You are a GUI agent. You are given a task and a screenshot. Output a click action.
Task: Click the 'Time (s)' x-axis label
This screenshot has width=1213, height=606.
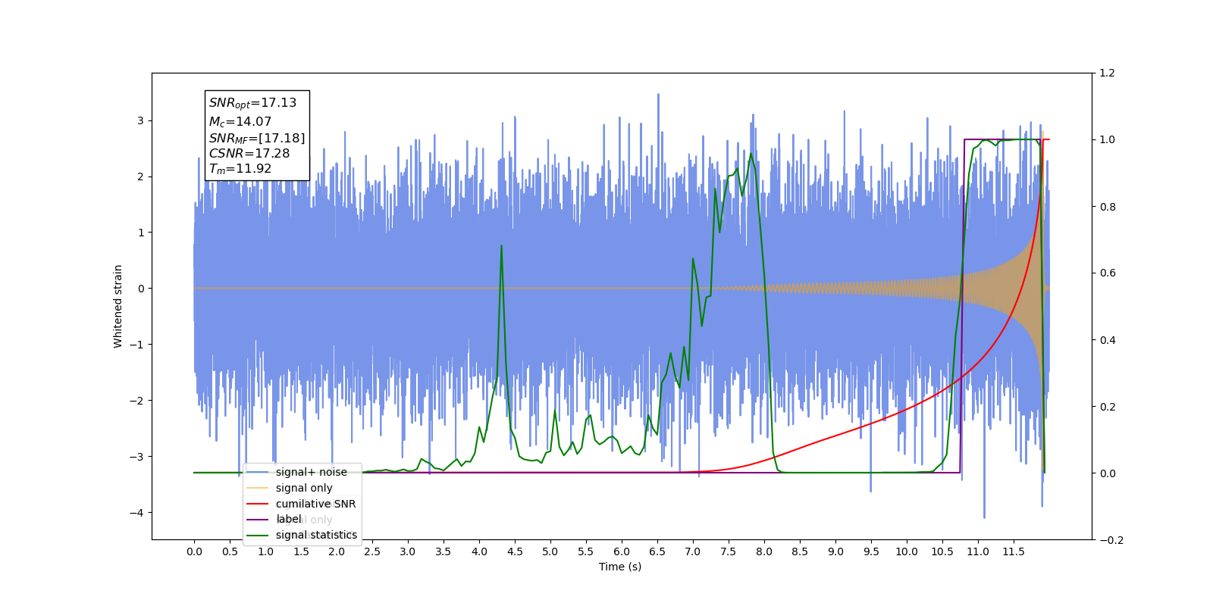[x=620, y=567]
